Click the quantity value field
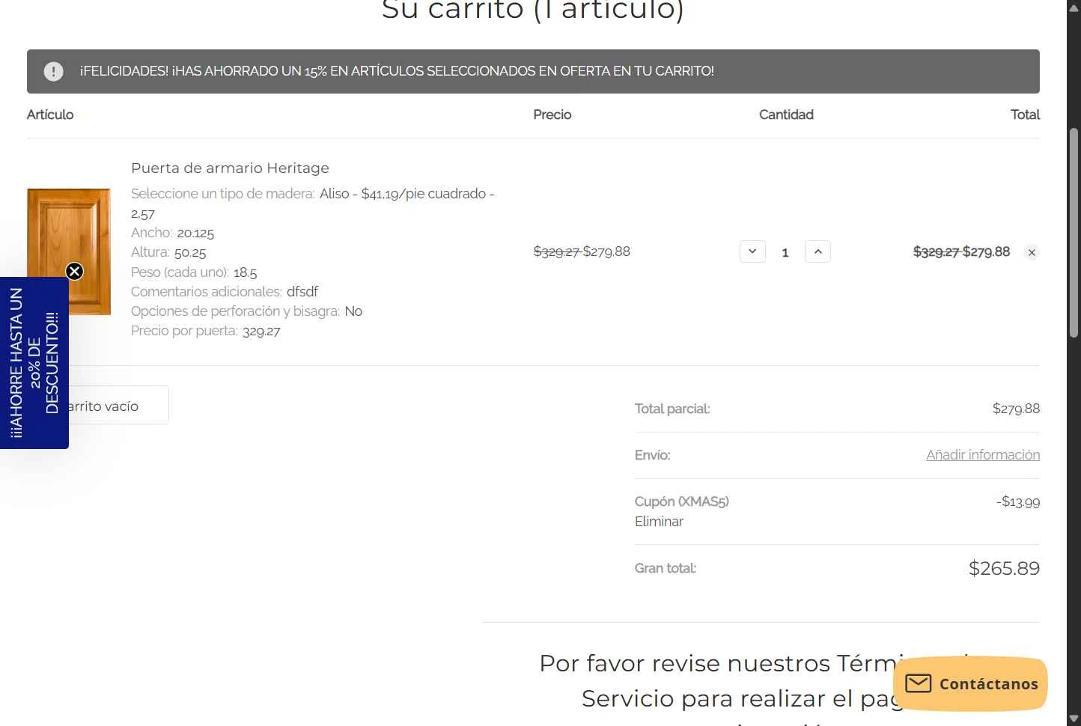 pyautogui.click(x=785, y=252)
